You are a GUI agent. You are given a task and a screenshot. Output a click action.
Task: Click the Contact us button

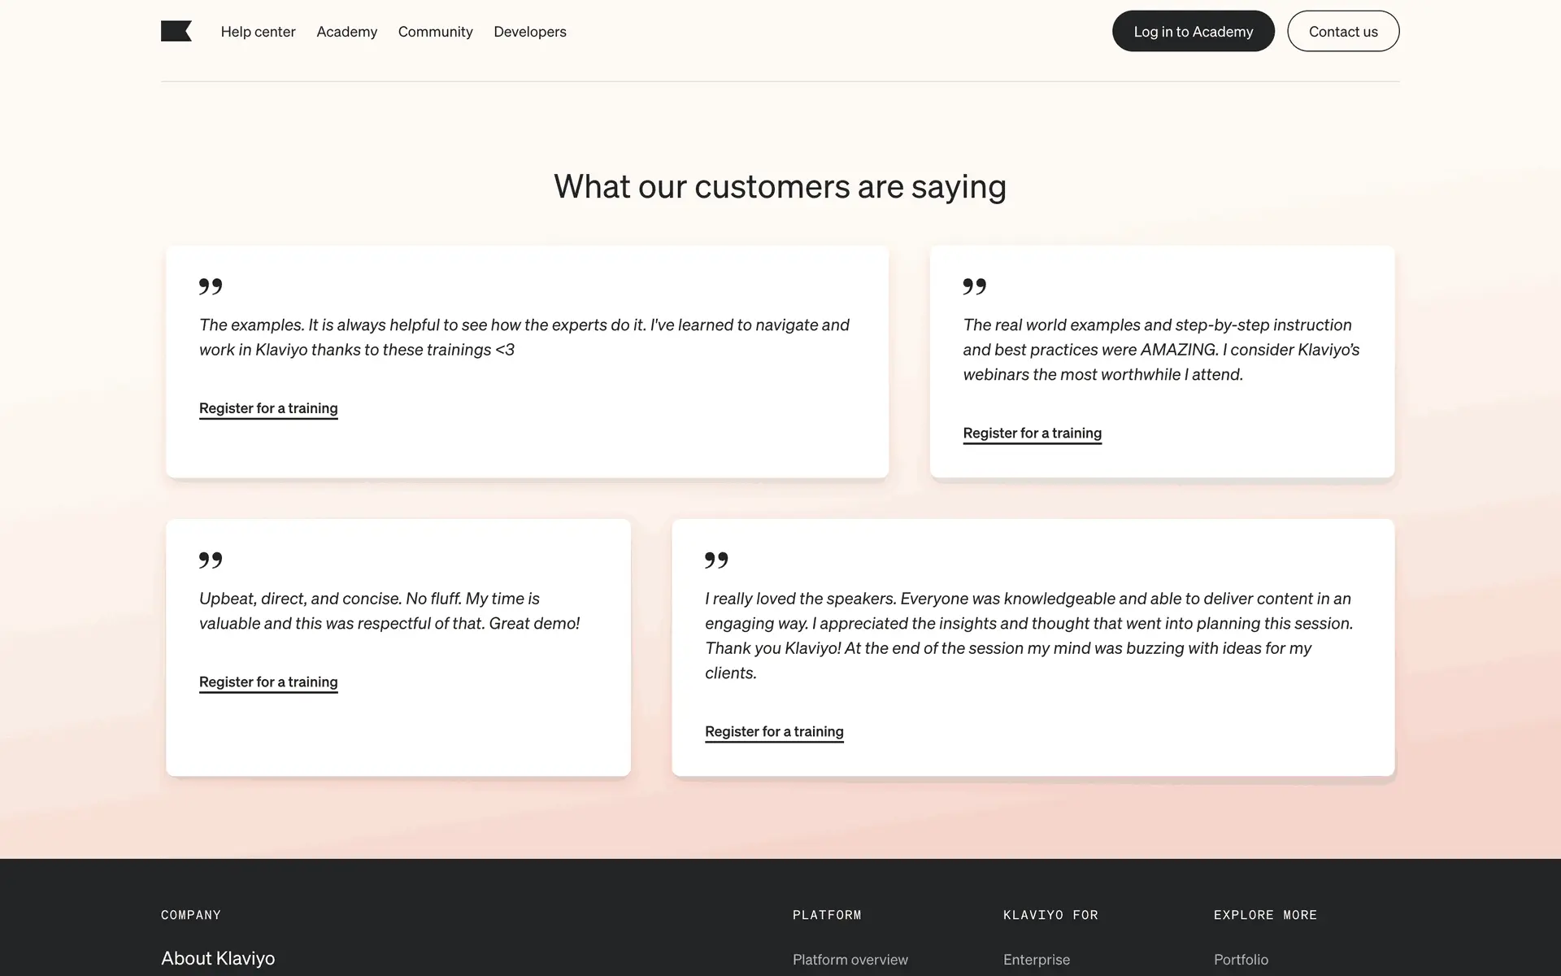(x=1342, y=32)
